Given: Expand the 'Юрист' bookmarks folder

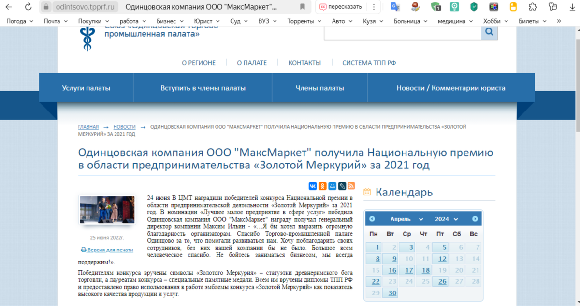Looking at the screenshot, I should pos(206,21).
